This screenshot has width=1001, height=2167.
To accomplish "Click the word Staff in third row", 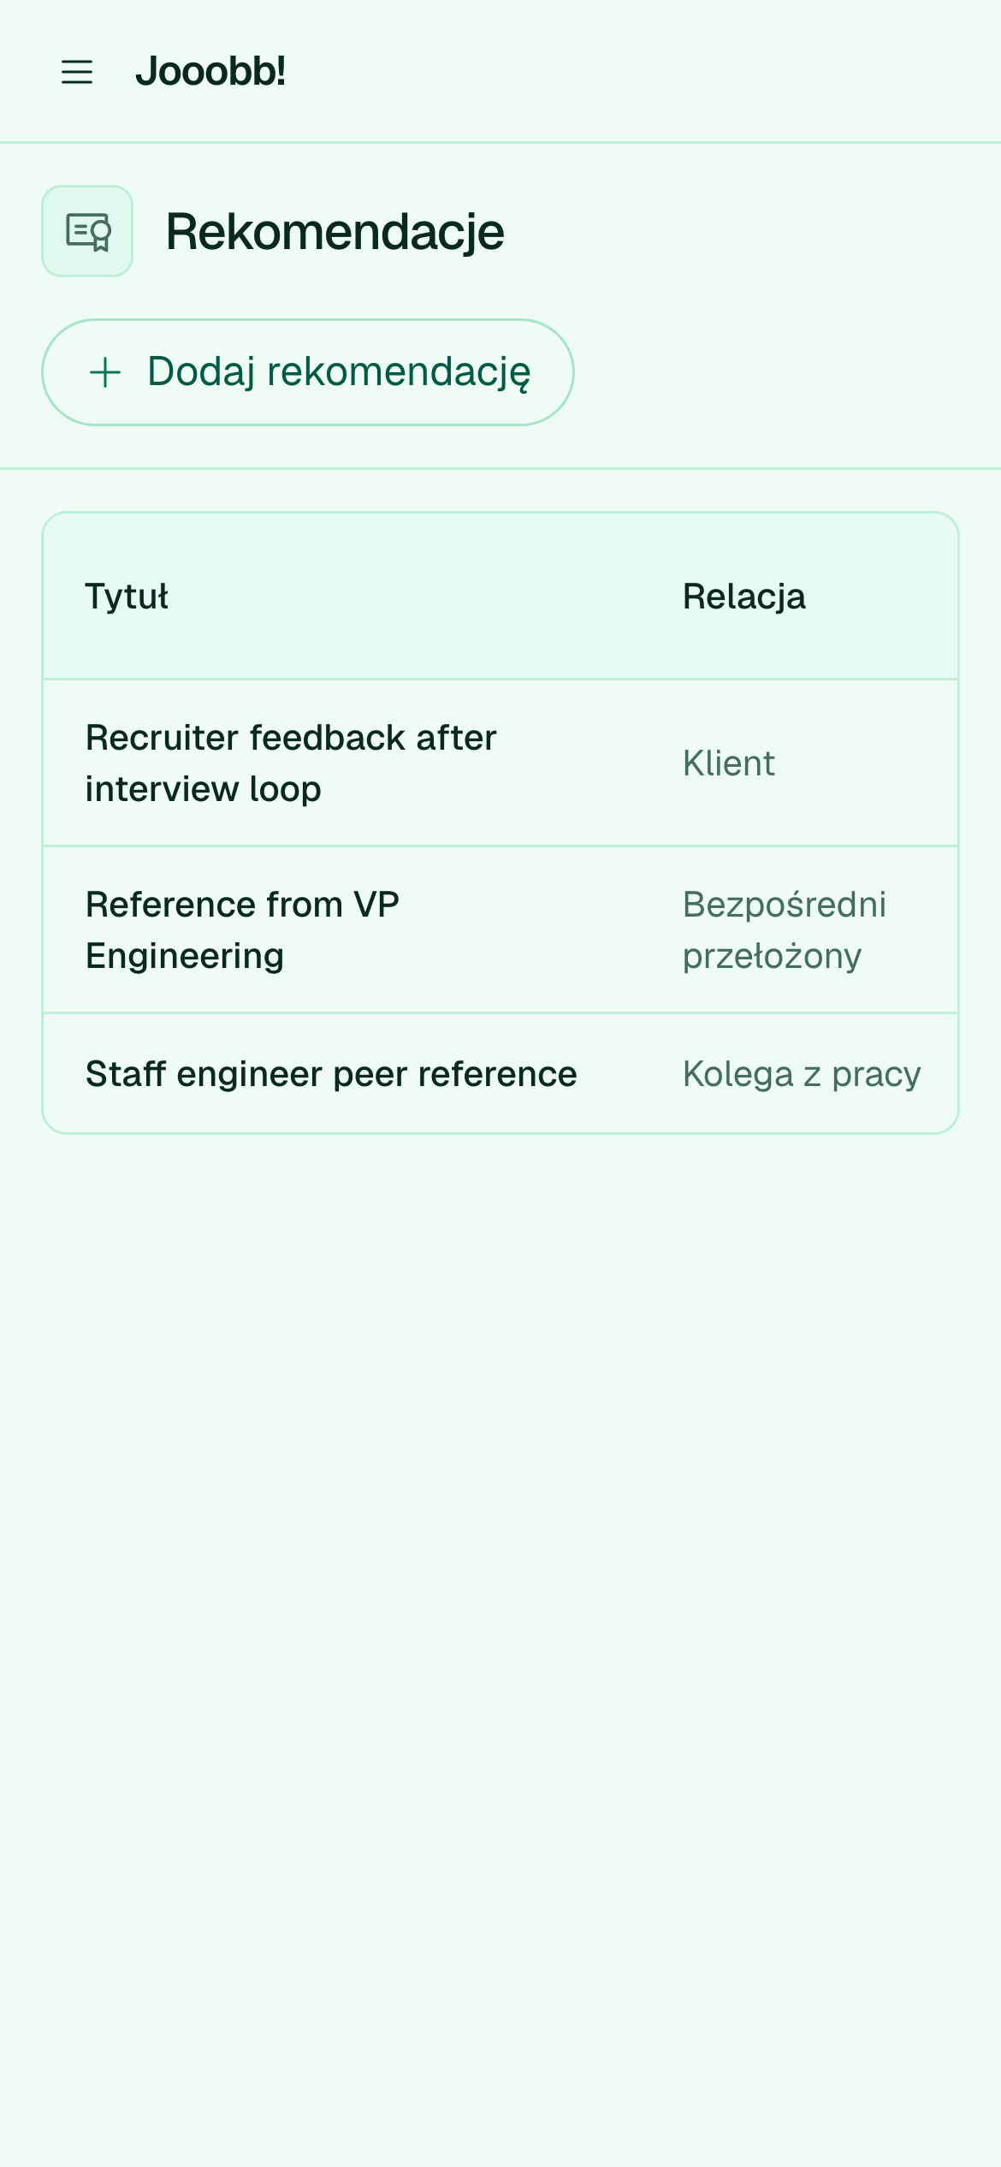I will [126, 1073].
